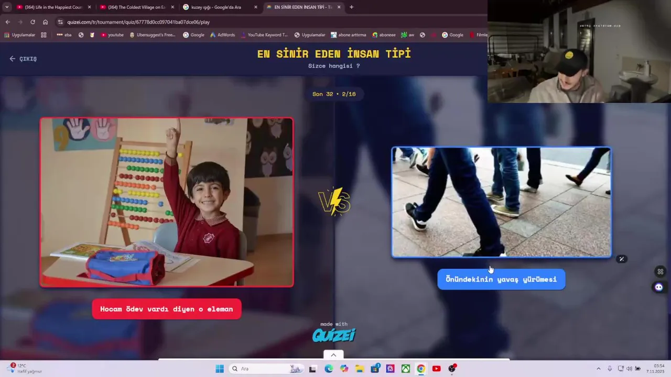
Task: Show hidden system tray icons
Action: (x=599, y=369)
